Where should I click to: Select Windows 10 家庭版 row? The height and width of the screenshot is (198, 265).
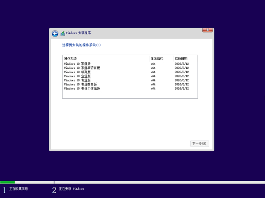coord(130,64)
